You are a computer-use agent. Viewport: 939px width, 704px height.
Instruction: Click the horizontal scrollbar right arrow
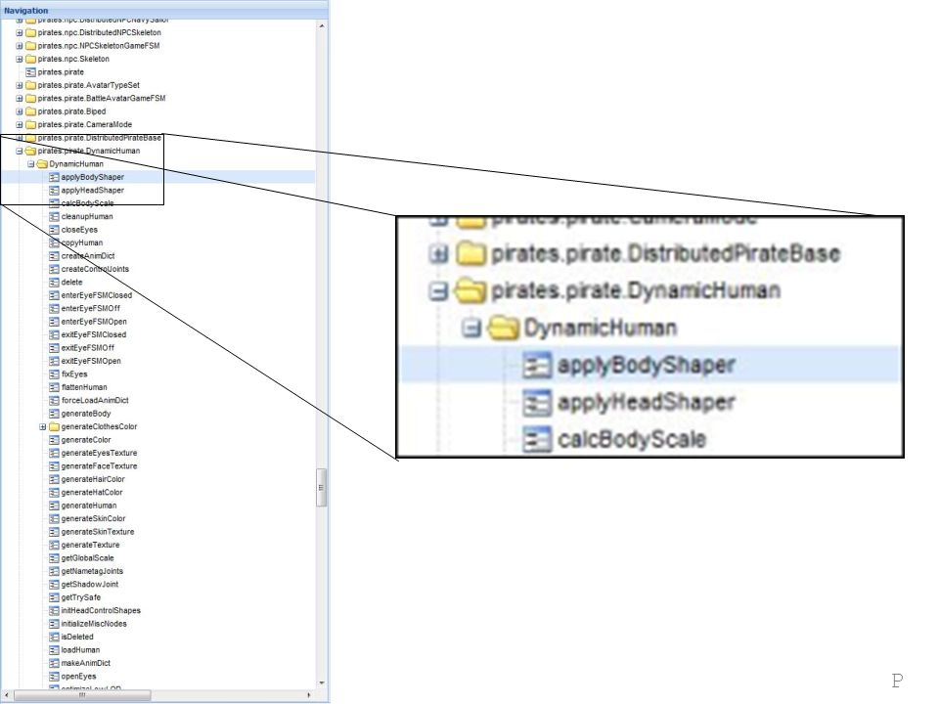pos(309,695)
